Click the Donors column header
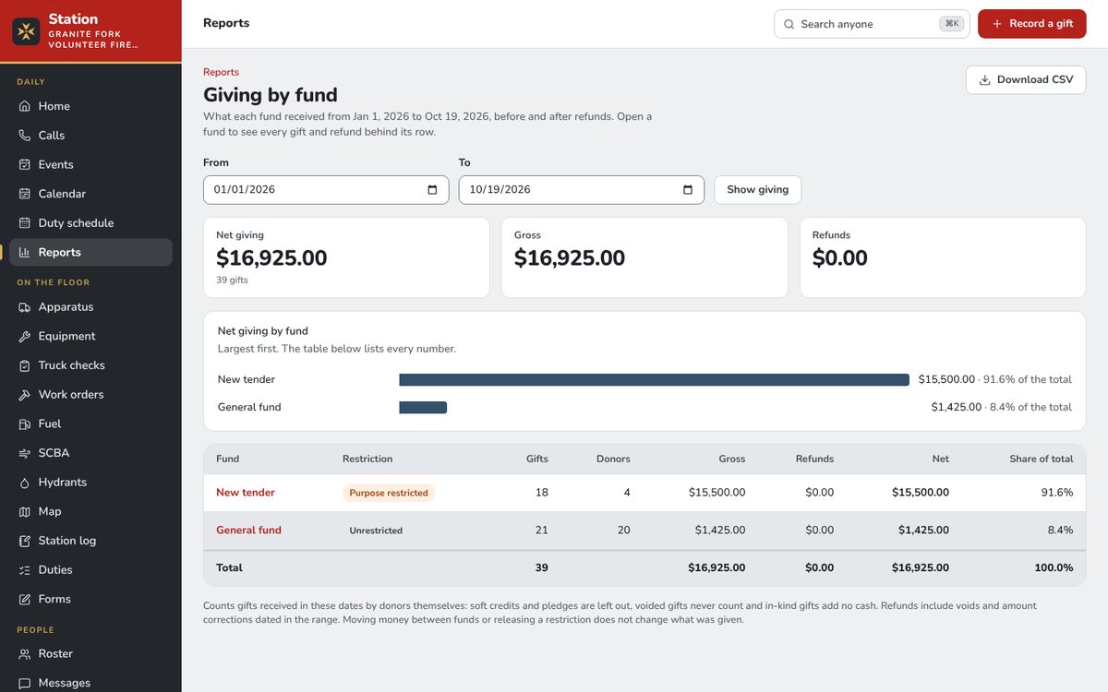 click(613, 459)
